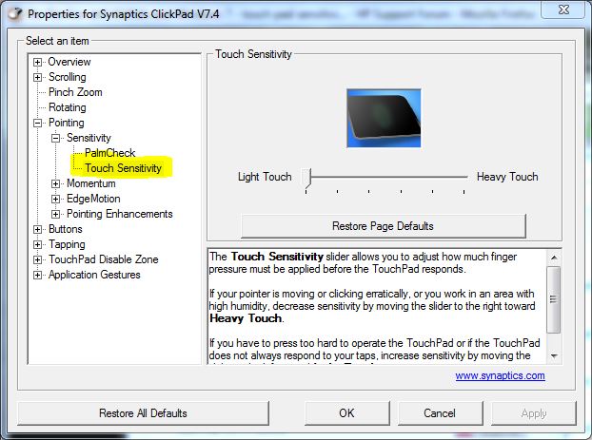
Task: Select the Buttons item
Action: pyautogui.click(x=66, y=229)
